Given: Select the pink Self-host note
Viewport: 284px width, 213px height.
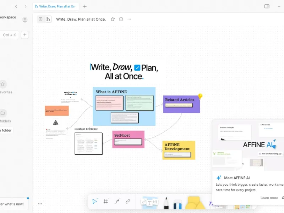Looking at the screenshot, I should pyautogui.click(x=128, y=139).
